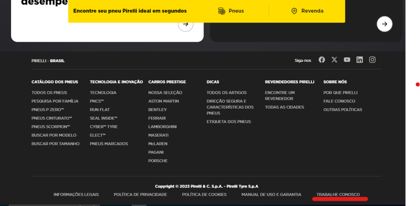Open Política de Cookies footer link

(204, 195)
